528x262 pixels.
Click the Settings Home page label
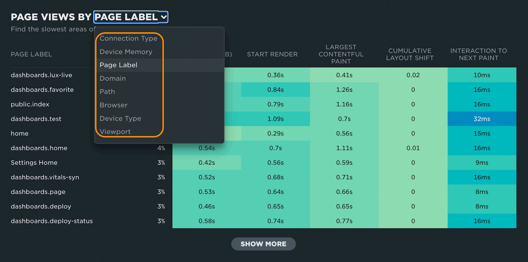point(34,163)
